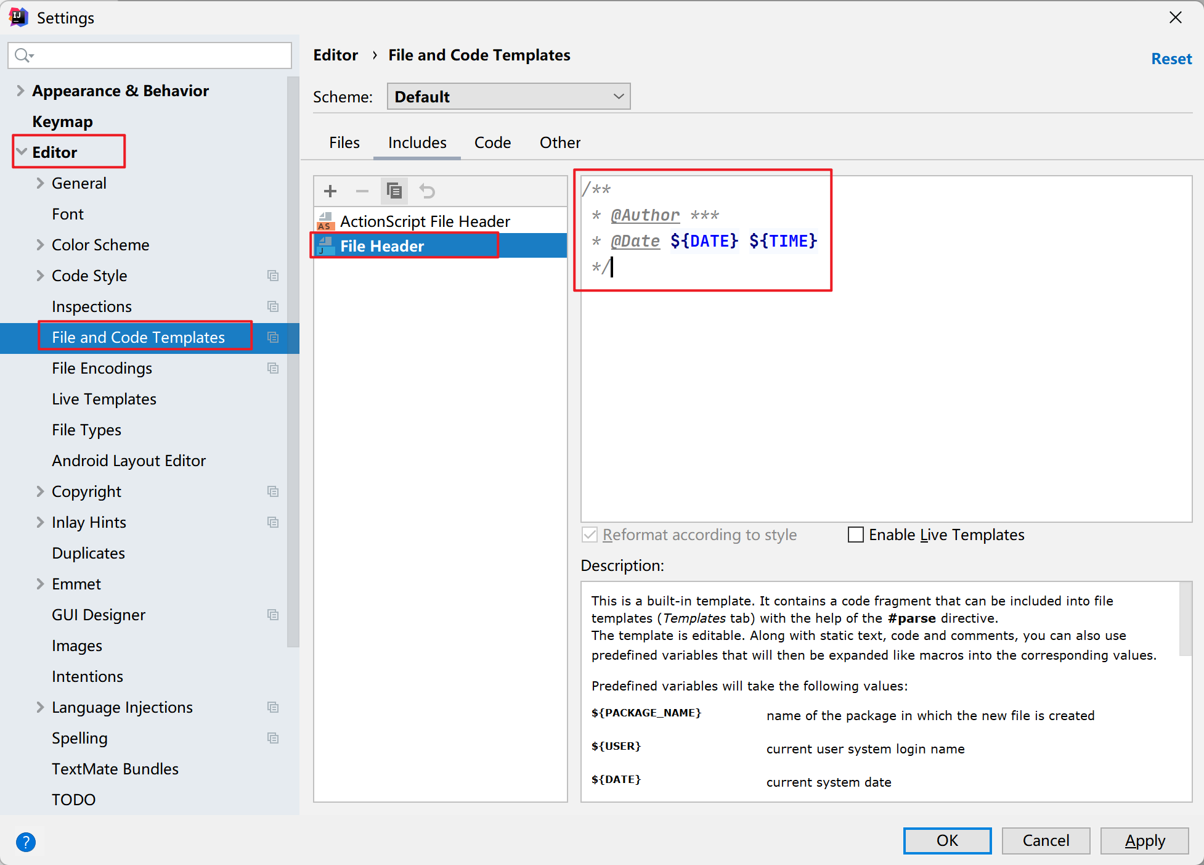Click the revert template arrow icon
This screenshot has width=1204, height=865.
click(427, 191)
